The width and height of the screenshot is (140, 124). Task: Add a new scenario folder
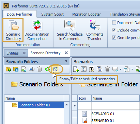pos(8,69)
